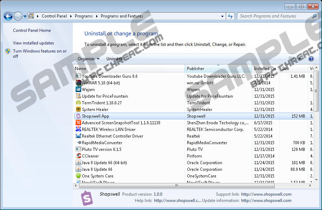The height and width of the screenshot is (210, 322).
Task: Select the Wajam program icon
Action: (x=78, y=90)
